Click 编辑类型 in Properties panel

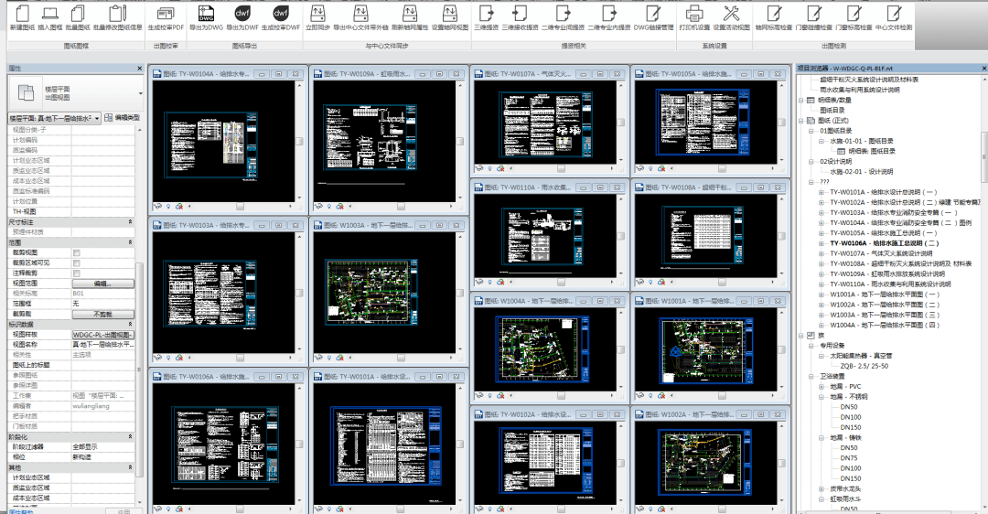pos(123,118)
